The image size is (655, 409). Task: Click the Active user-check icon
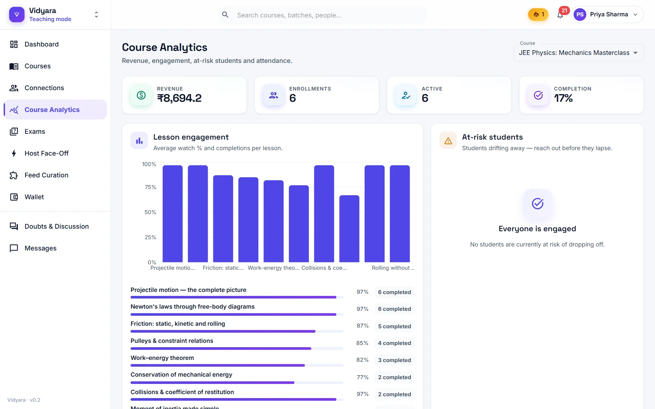(406, 95)
